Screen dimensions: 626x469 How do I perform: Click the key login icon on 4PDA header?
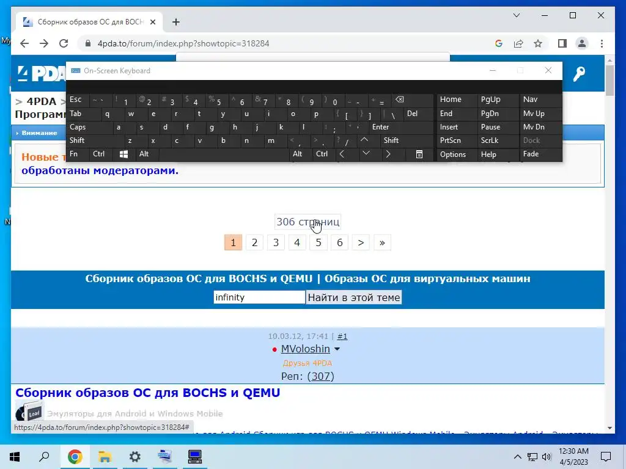coord(579,74)
